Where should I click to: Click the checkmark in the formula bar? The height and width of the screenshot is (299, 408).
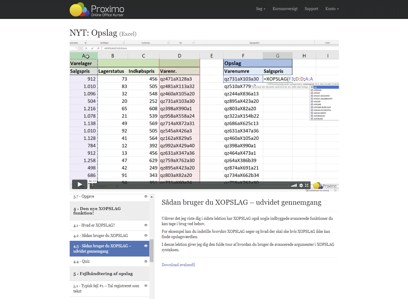click(x=92, y=48)
